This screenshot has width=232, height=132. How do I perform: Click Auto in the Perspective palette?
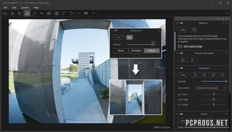click(x=183, y=75)
